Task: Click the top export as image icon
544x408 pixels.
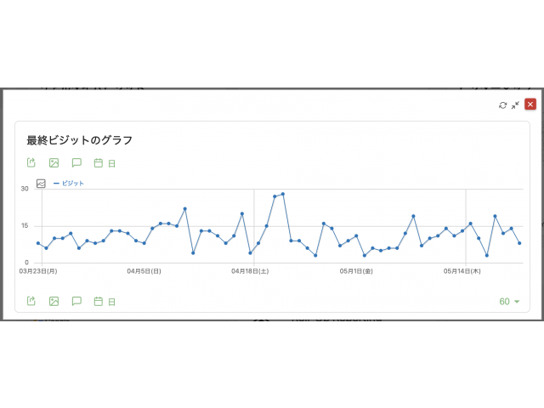Action: pos(54,162)
